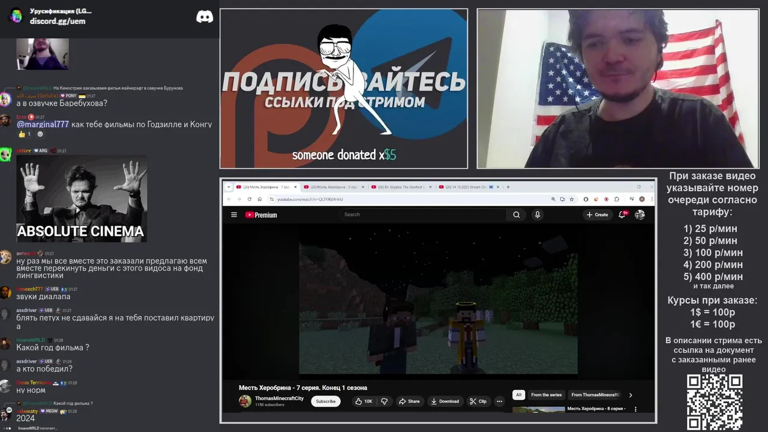Click the reply message '2024'
This screenshot has width=768, height=432.
25,418
